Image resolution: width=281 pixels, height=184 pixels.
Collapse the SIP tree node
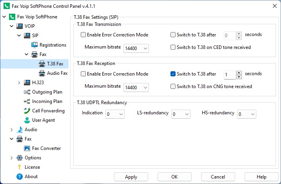tap(19, 36)
